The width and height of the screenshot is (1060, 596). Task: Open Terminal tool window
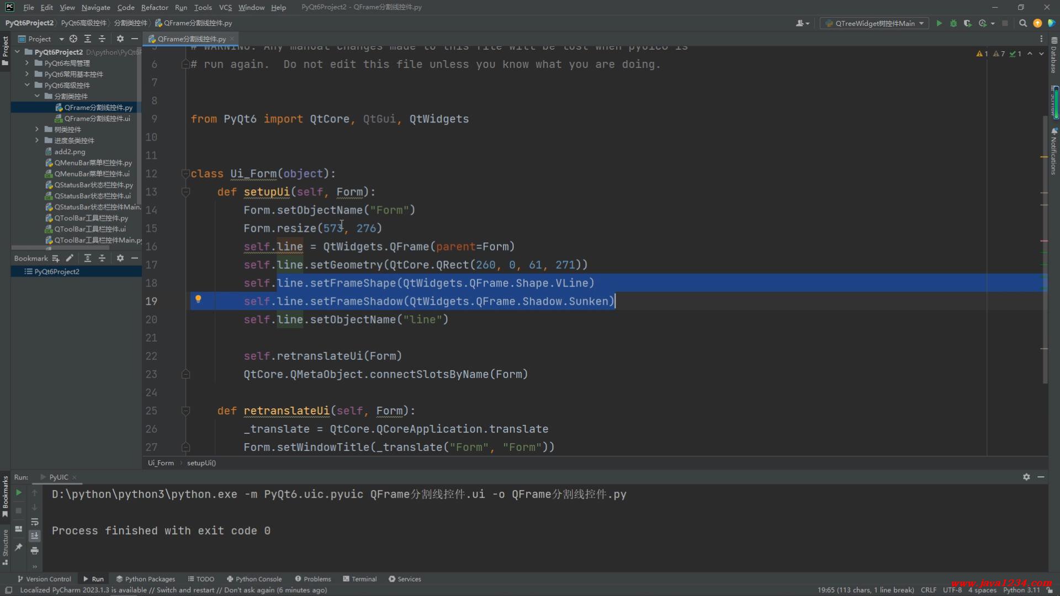pos(360,579)
